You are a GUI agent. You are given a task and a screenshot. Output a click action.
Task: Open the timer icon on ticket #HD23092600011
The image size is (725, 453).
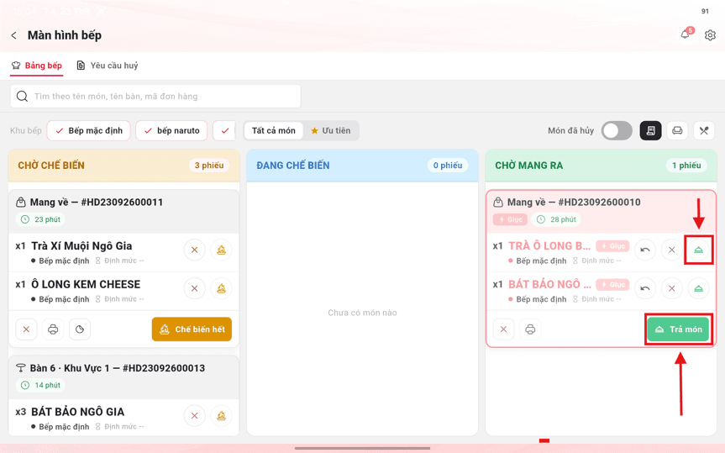click(x=80, y=329)
